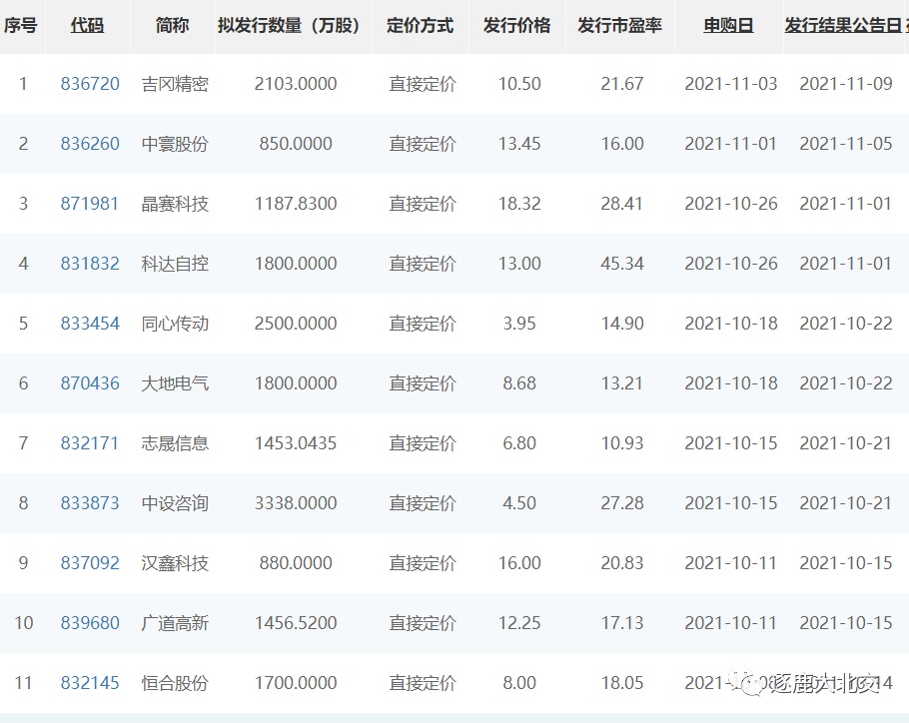
Task: Click issue quantity 1700.0000
Action: coord(296,683)
